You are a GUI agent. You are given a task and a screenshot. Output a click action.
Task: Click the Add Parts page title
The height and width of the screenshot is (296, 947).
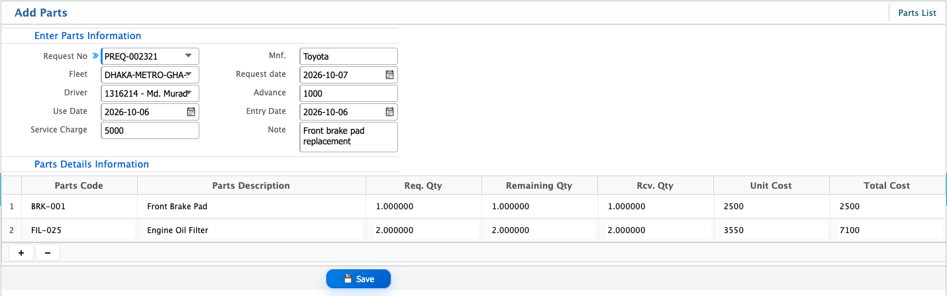coord(41,13)
